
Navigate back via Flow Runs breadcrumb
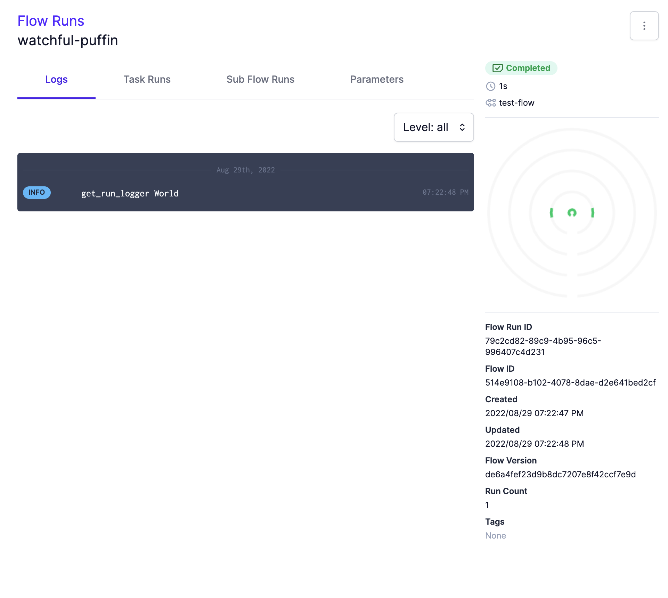point(51,21)
